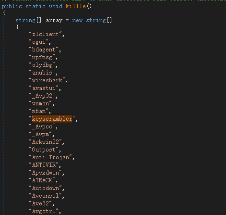
Task: Select the "Anti-Trojan" string entry
Action: click(x=50, y=157)
